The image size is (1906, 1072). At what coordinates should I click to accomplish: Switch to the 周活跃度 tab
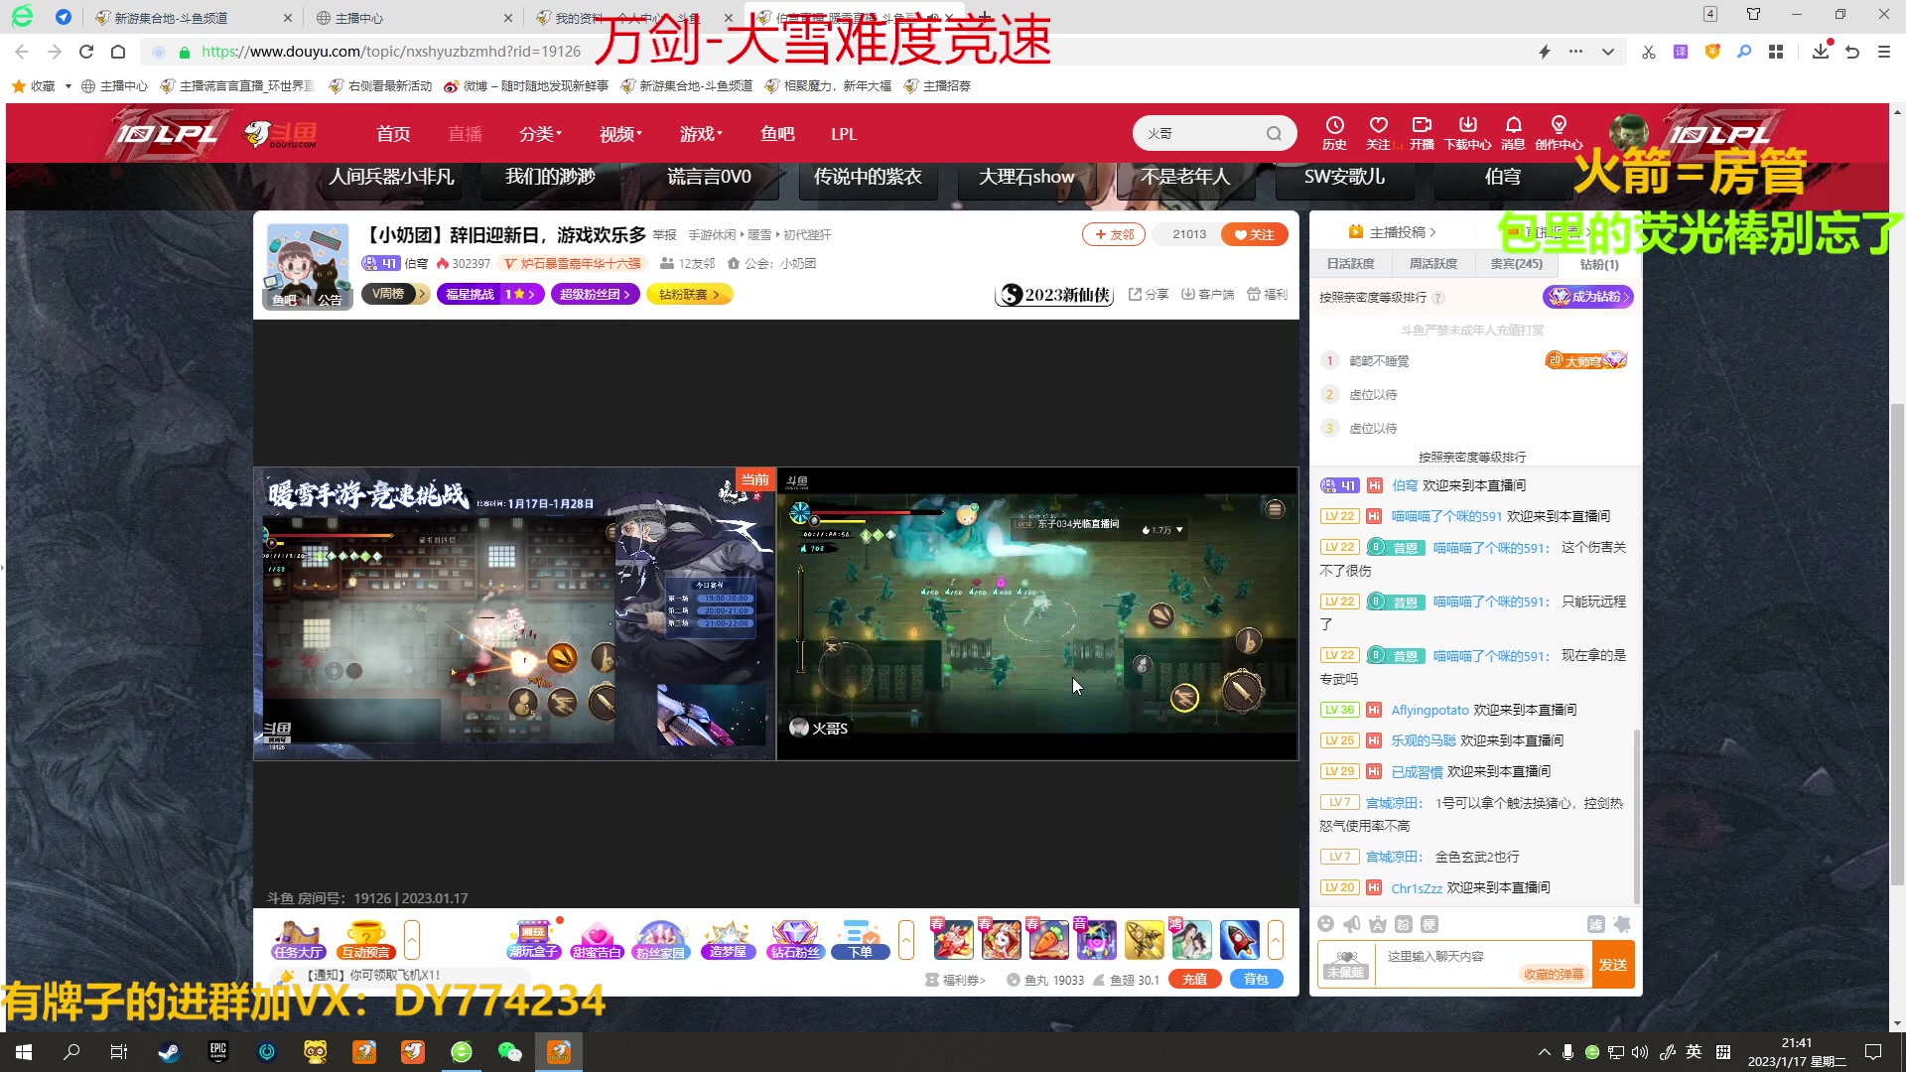[x=1433, y=264]
